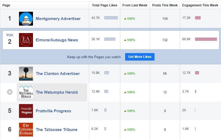
Task: Click the Elmore/Autauga News engagement bar
Action: click(206, 39)
